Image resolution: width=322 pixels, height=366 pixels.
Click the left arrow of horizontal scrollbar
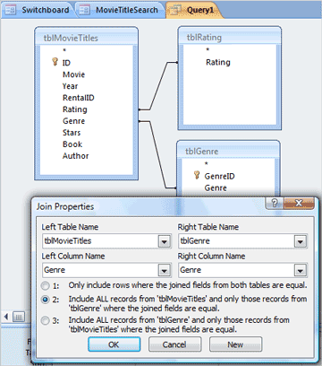6,317
